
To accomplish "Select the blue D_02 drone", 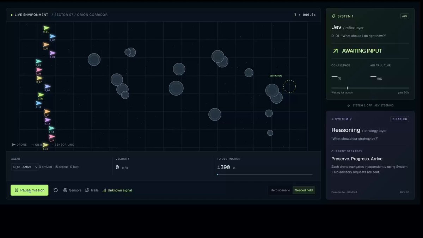I will [x=53, y=36].
